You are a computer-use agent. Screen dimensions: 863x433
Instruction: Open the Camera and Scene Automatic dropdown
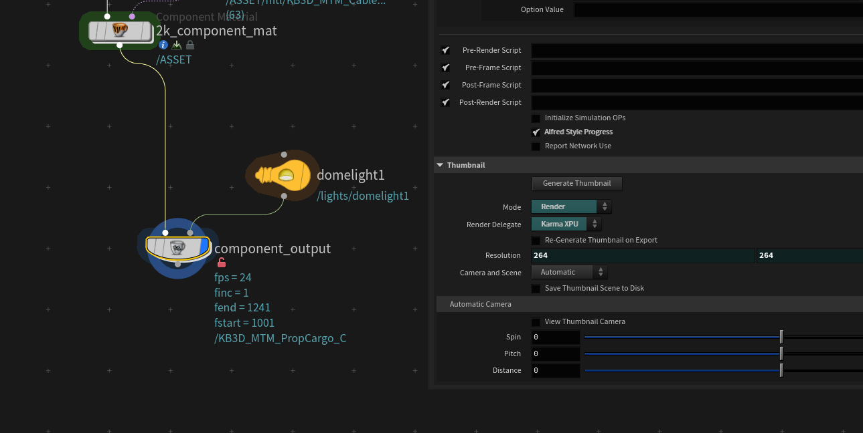point(569,272)
